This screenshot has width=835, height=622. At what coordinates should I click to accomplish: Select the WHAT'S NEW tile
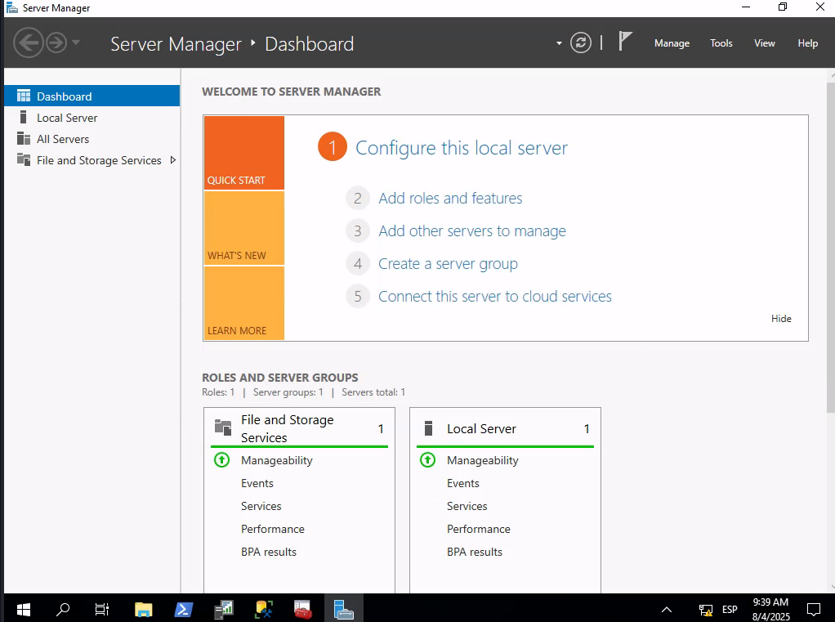coord(243,229)
